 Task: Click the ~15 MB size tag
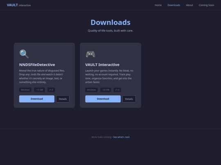point(39,90)
